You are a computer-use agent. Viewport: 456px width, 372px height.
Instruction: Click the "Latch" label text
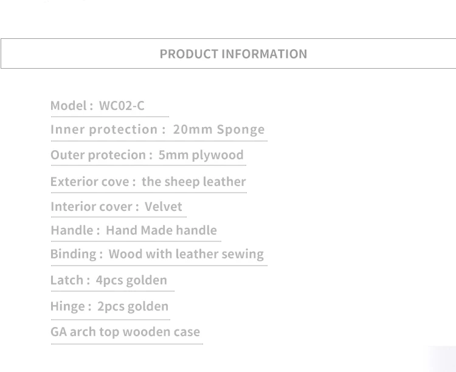67,280
